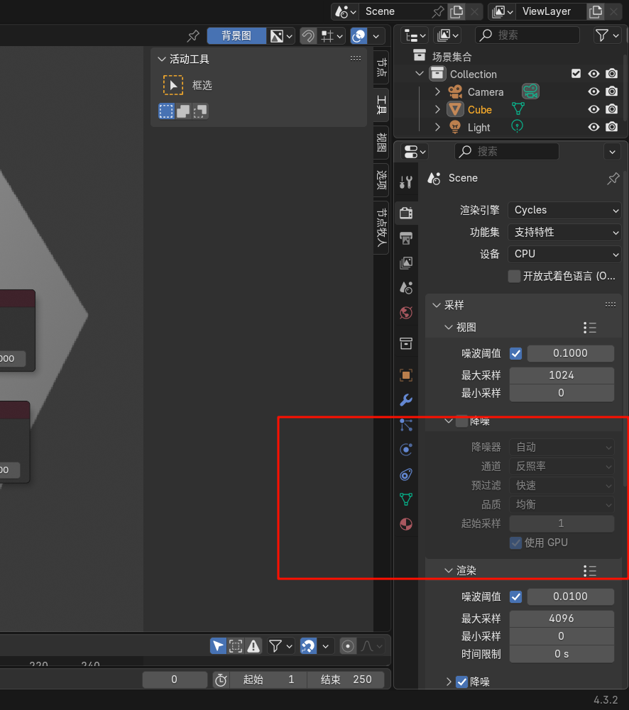Click the box select tool icon
The height and width of the screenshot is (710, 629).
tap(173, 85)
